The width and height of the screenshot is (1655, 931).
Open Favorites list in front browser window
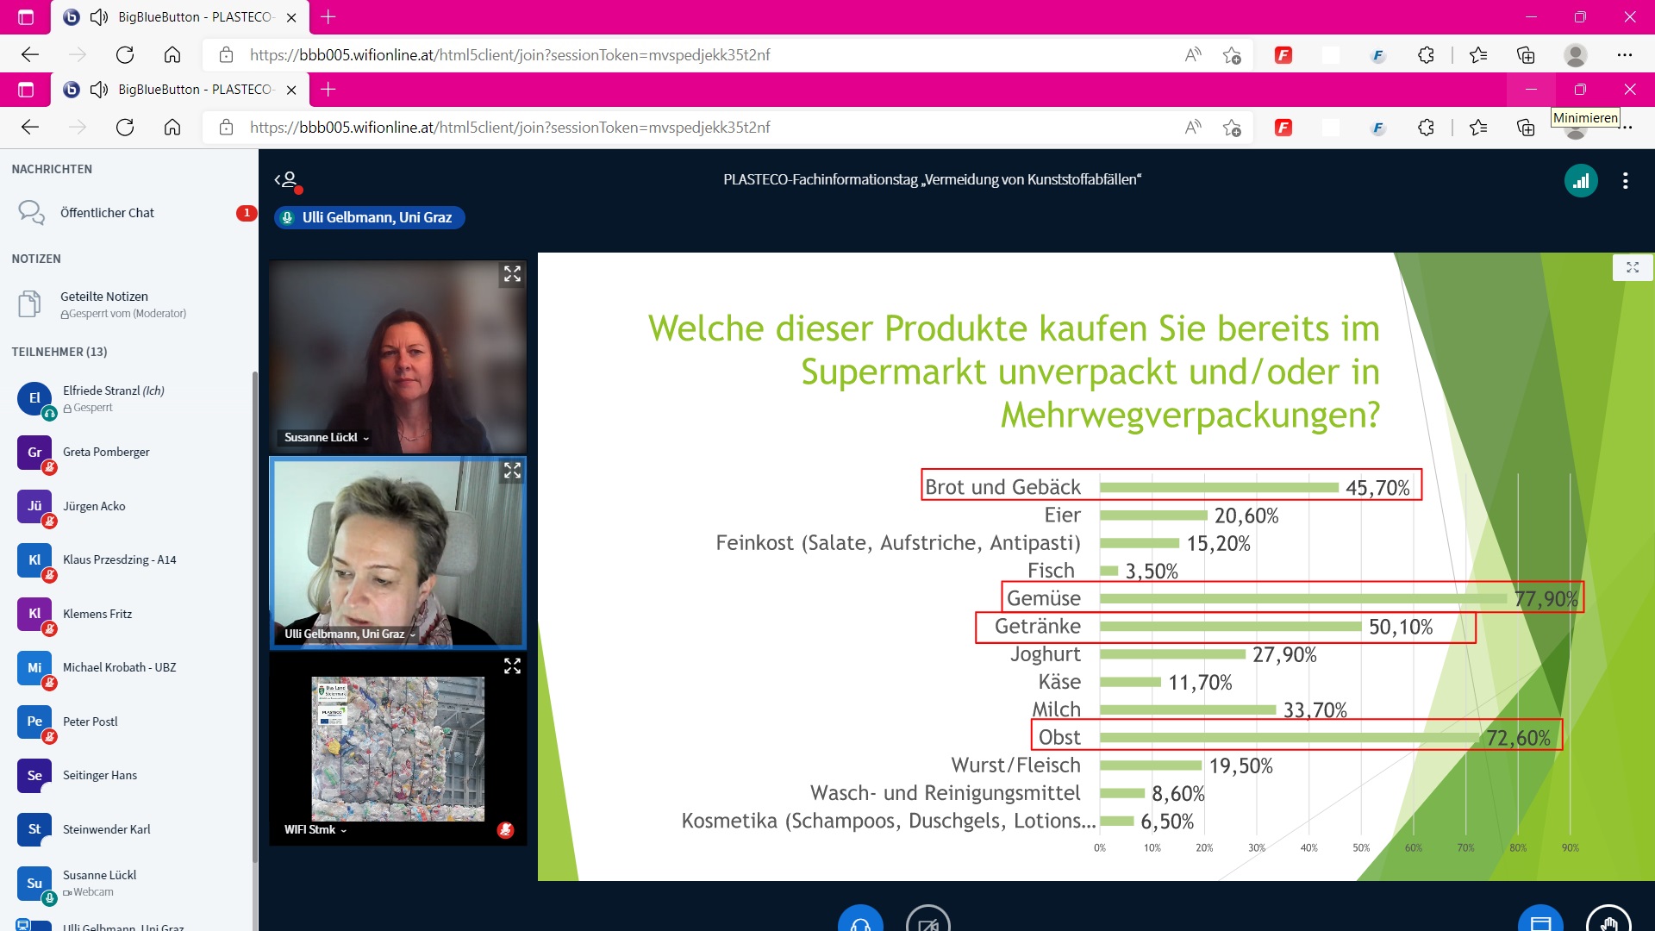(1478, 128)
